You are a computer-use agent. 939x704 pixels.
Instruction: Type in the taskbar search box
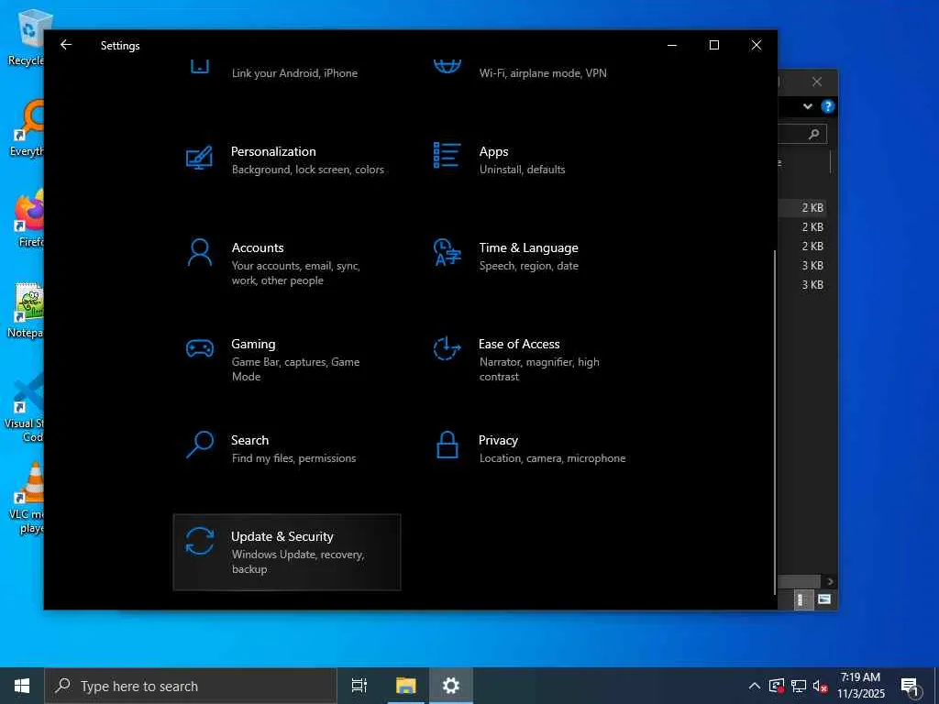pyautogui.click(x=191, y=686)
